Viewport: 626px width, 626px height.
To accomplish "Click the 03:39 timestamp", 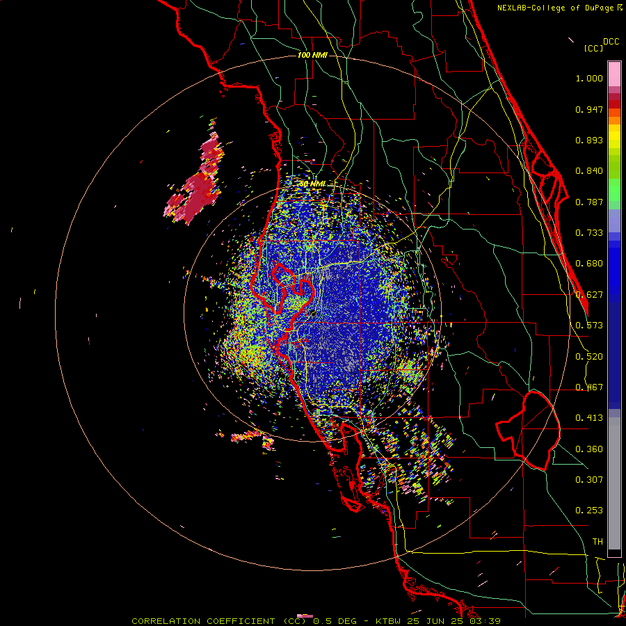I will click(485, 621).
